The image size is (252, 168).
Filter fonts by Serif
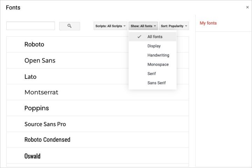click(153, 74)
